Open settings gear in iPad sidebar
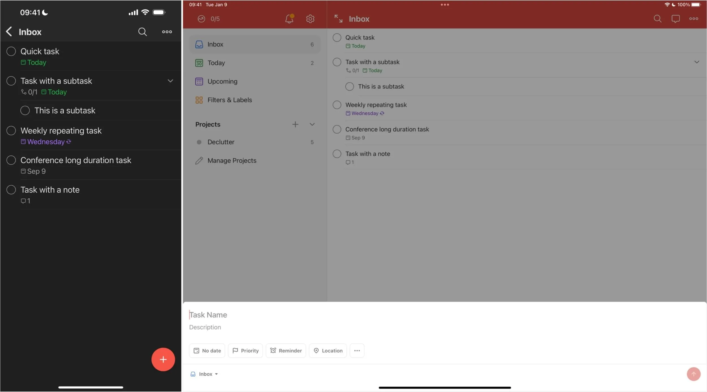Image resolution: width=707 pixels, height=392 pixels. point(310,19)
